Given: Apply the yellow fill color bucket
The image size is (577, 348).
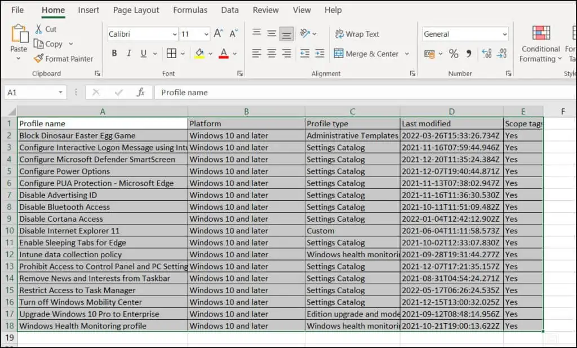Looking at the screenshot, I should coord(199,54).
